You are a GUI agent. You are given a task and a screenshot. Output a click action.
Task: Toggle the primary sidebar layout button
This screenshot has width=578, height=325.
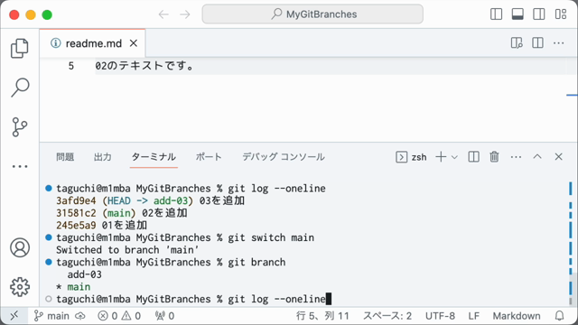pyautogui.click(x=496, y=14)
